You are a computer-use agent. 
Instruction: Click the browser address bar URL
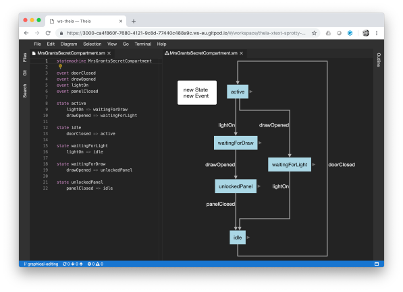tap(186, 33)
